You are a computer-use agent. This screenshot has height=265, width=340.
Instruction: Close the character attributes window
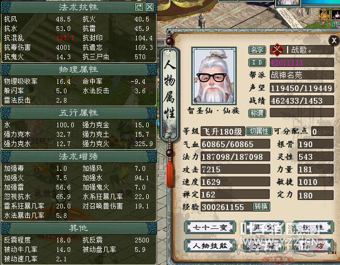point(334,40)
